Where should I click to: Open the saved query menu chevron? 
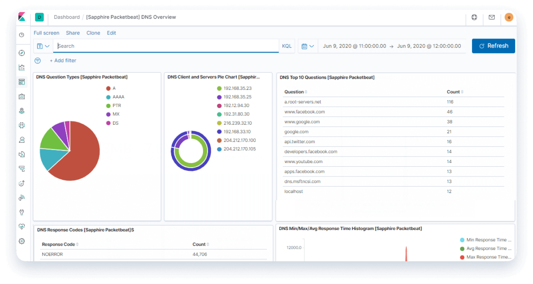point(48,46)
